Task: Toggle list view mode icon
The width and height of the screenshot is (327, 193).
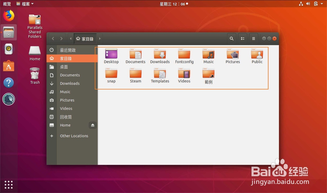Action: pyautogui.click(x=243, y=39)
